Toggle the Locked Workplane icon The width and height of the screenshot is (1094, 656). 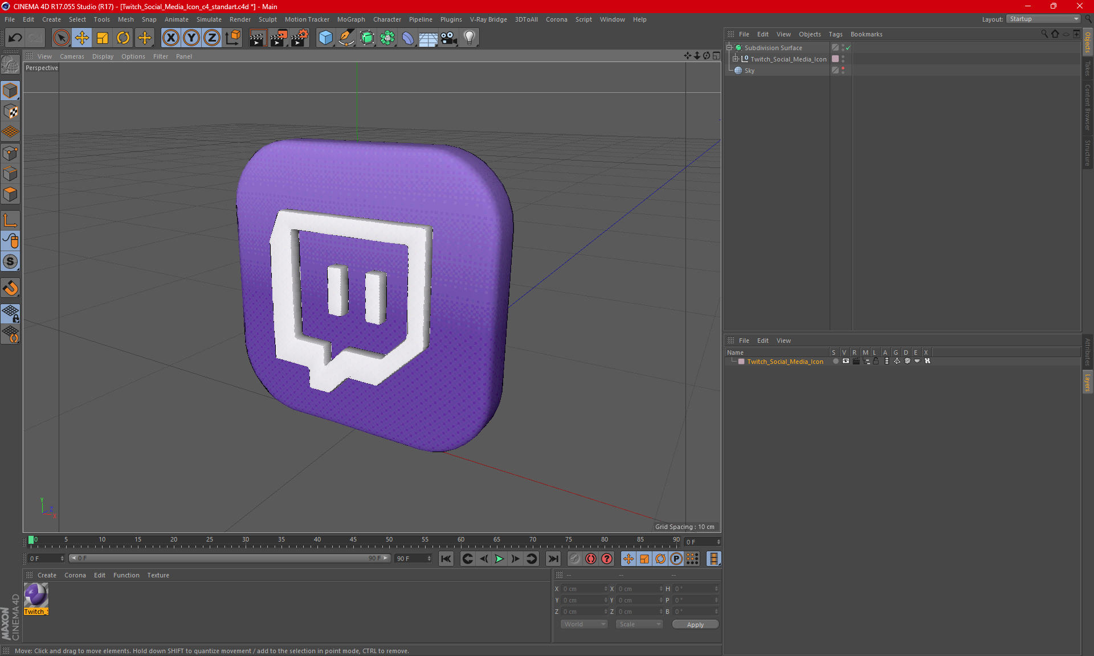pos(10,313)
